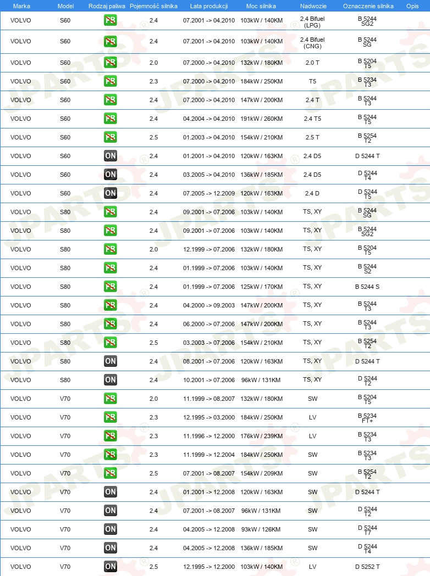Select the date cell 04.2000 -> 09.2003
The width and height of the screenshot is (430, 576).
click(209, 305)
